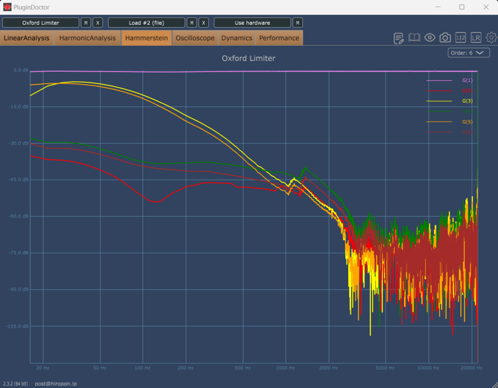The width and height of the screenshot is (498, 388).
Task: Open the settings gear icon
Action: pos(491,37)
